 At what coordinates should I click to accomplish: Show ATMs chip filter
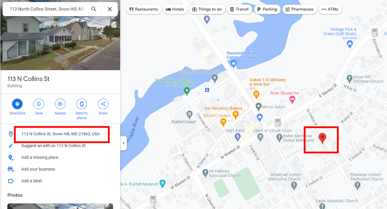tap(330, 9)
